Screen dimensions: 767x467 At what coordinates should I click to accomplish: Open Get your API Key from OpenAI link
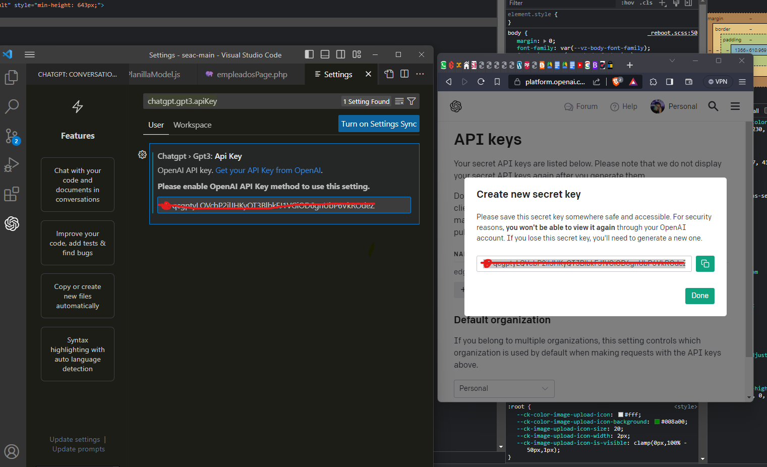[268, 170]
